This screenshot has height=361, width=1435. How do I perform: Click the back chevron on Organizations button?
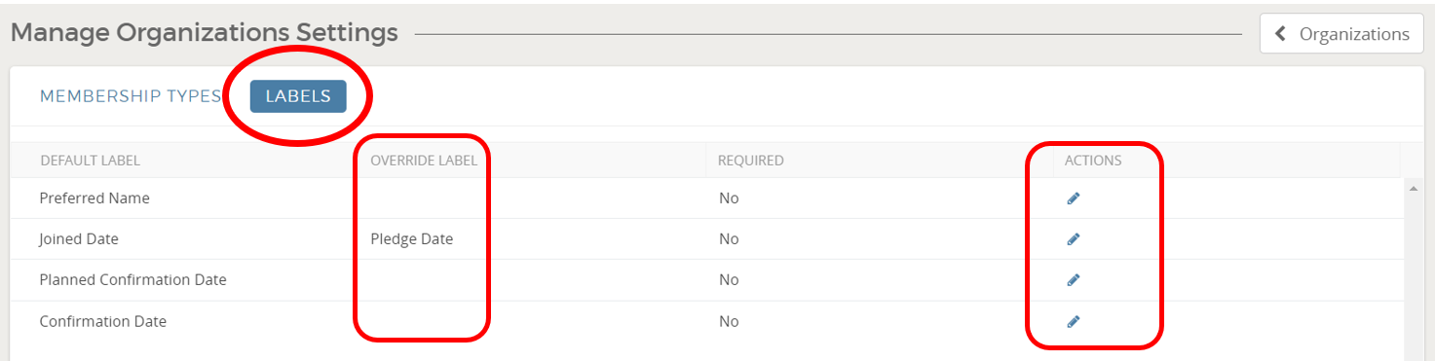(1281, 34)
